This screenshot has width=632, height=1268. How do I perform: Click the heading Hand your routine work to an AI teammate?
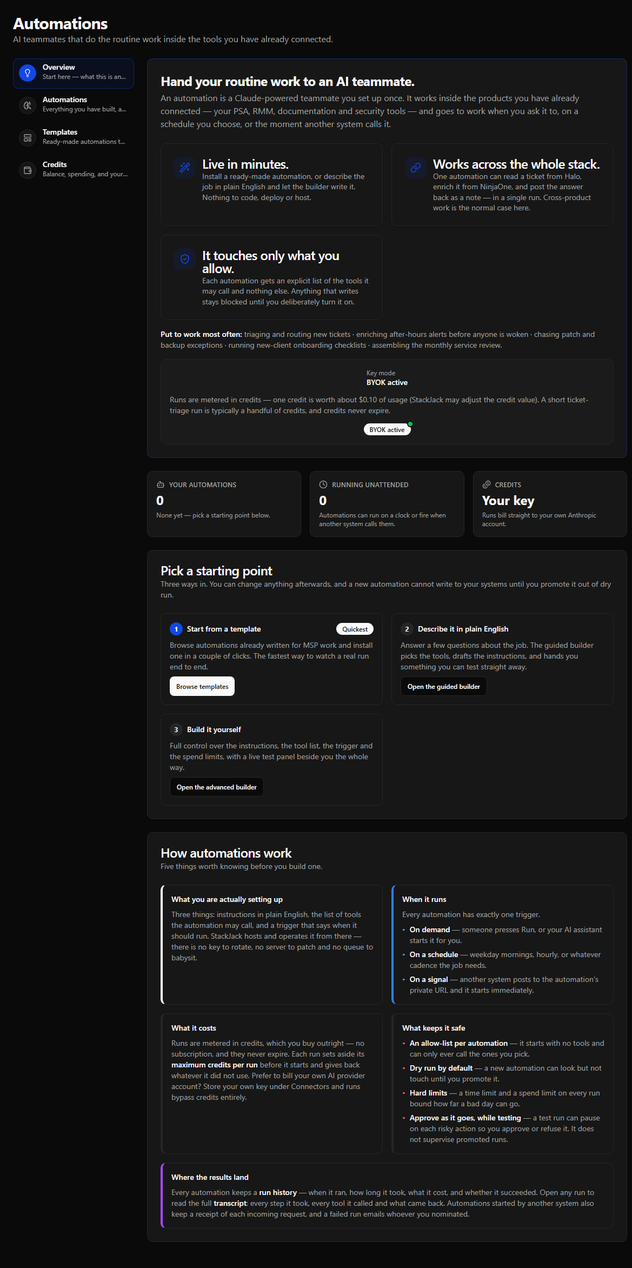288,82
